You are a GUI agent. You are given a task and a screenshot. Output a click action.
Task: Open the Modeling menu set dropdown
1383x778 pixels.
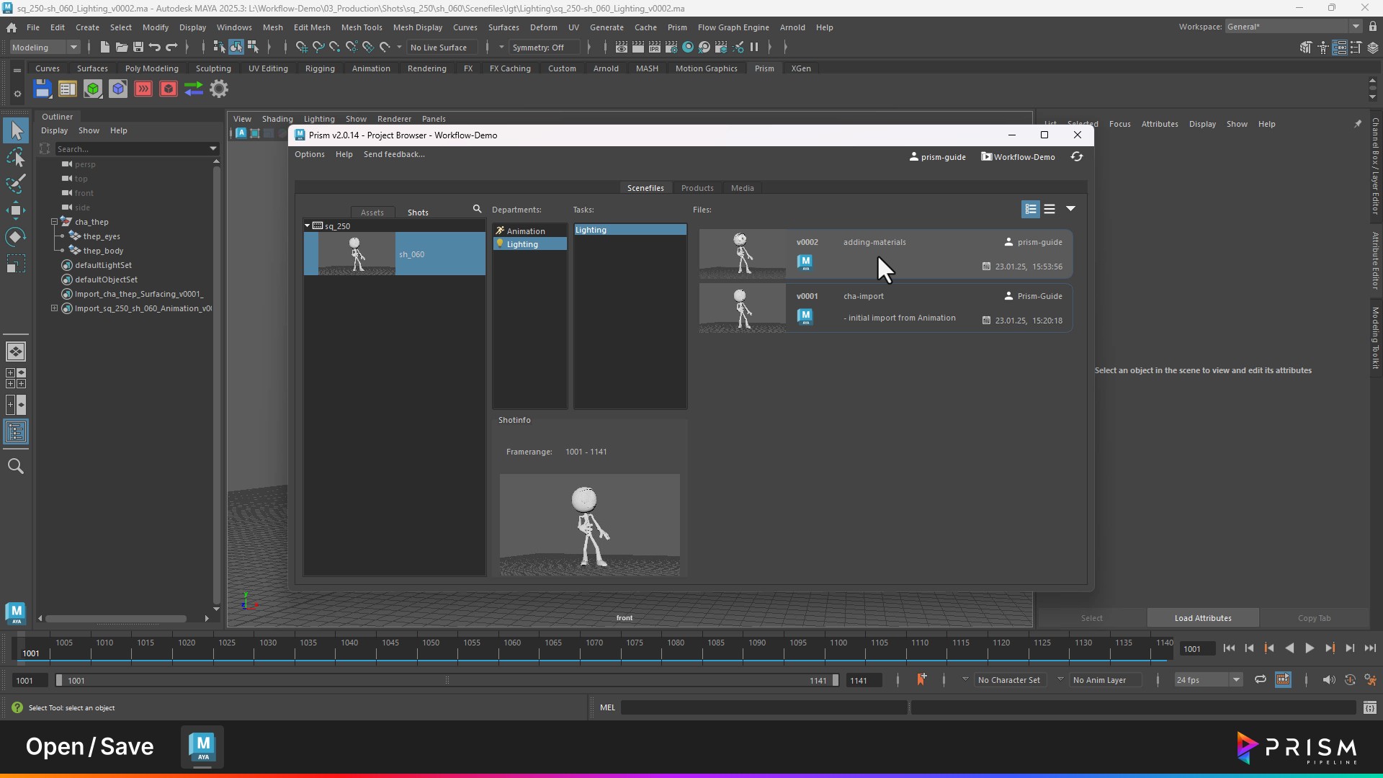pos(45,48)
